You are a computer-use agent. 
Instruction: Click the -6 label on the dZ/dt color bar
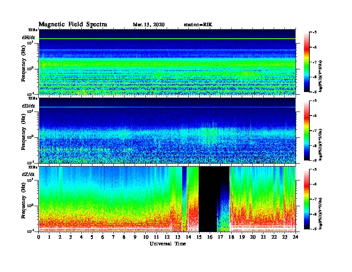pyautogui.click(x=315, y=184)
